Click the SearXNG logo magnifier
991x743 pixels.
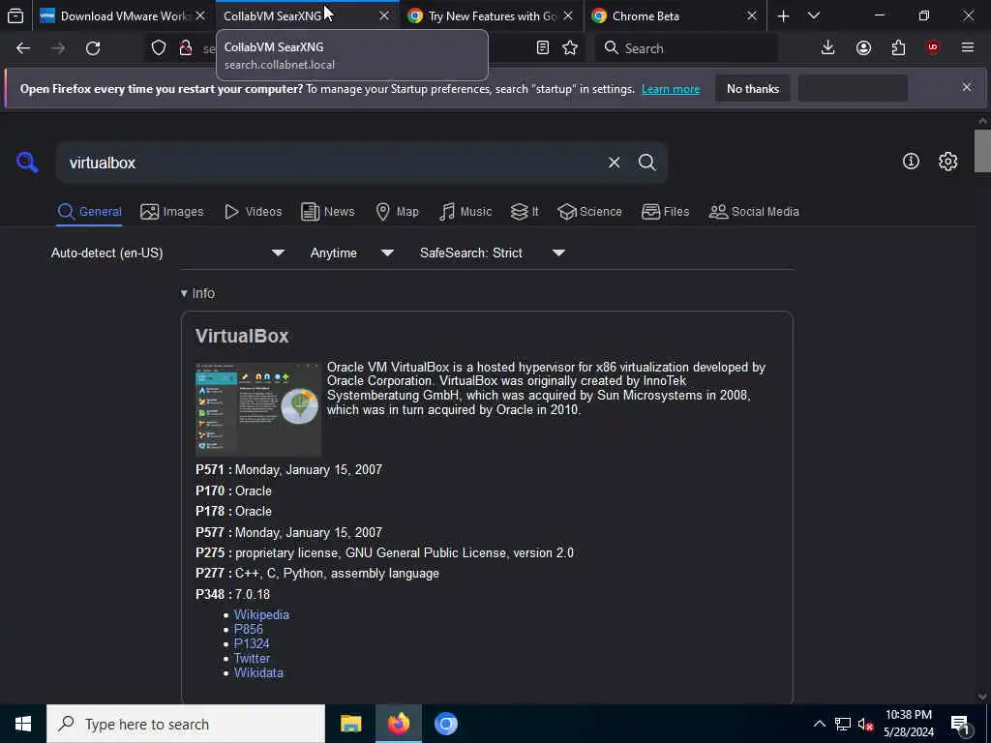coord(27,163)
